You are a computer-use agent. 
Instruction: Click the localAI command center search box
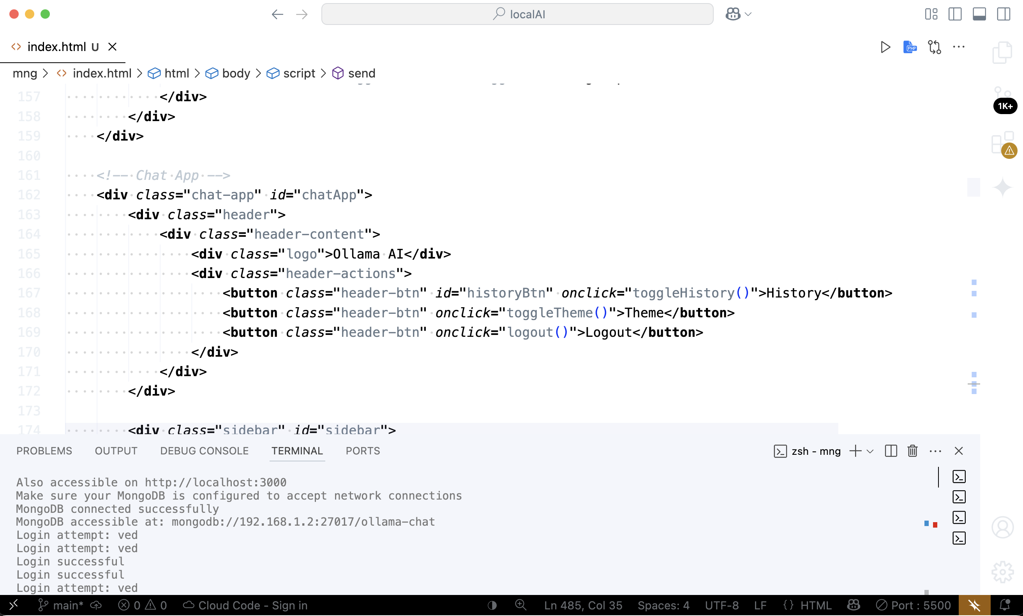click(x=517, y=14)
